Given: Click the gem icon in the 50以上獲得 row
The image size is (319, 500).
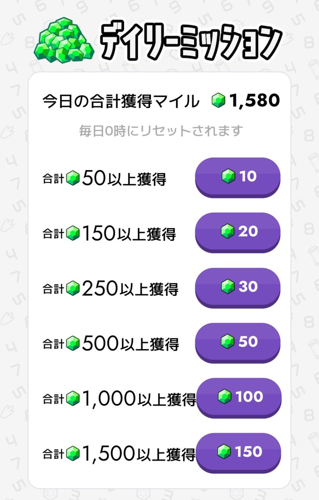Looking at the screenshot, I should pos(73,178).
